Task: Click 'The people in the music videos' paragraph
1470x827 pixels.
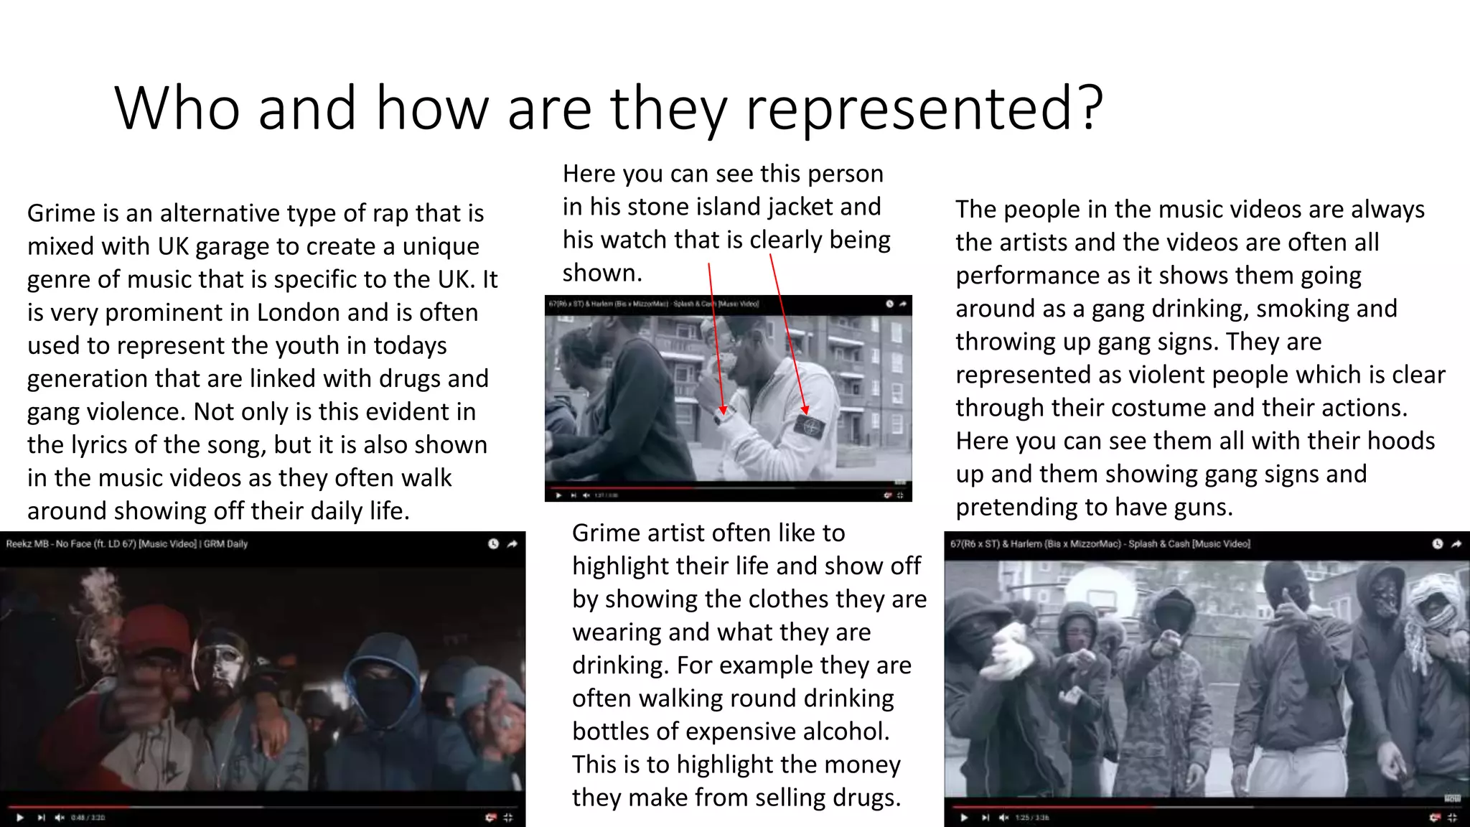Action: click(x=1200, y=358)
